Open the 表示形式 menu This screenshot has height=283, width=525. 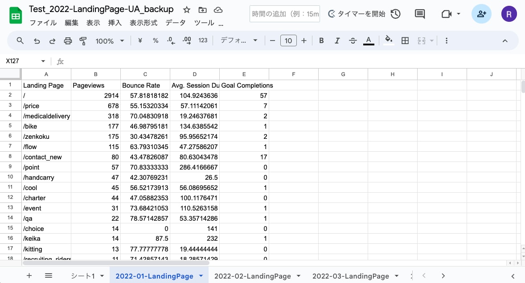point(144,23)
